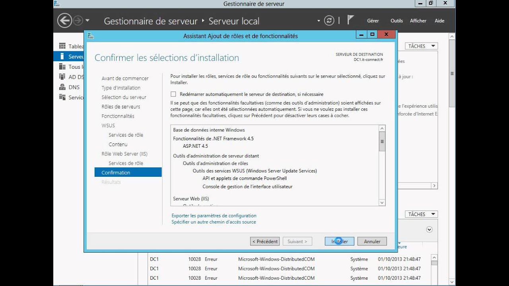Go to Fonctionnalités step
This screenshot has width=509, height=286.
pyautogui.click(x=118, y=116)
